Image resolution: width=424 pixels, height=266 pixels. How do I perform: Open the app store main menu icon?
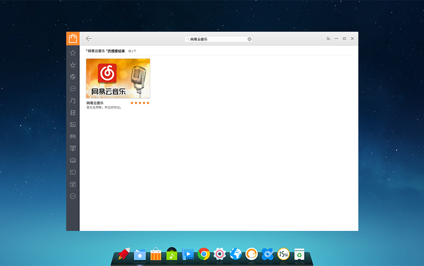click(328, 38)
